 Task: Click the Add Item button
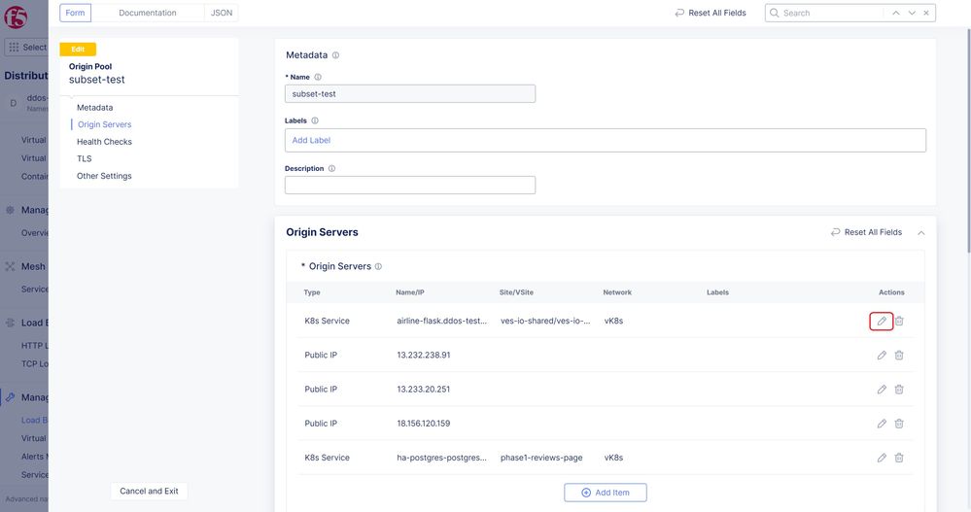605,493
